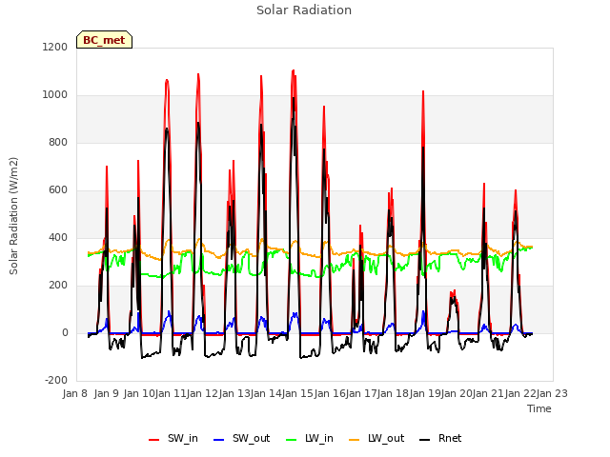This screenshot has height=457, width=610.
Task: Click the Jan 19 x-axis tick label
Action: (425, 393)
